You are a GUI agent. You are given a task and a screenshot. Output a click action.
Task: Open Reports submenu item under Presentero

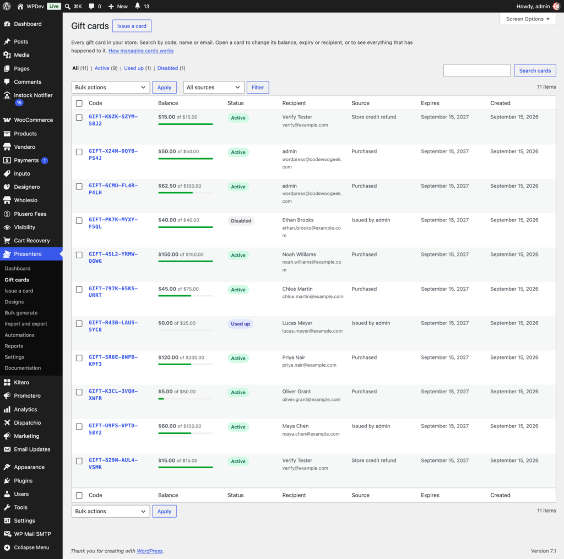(14, 346)
